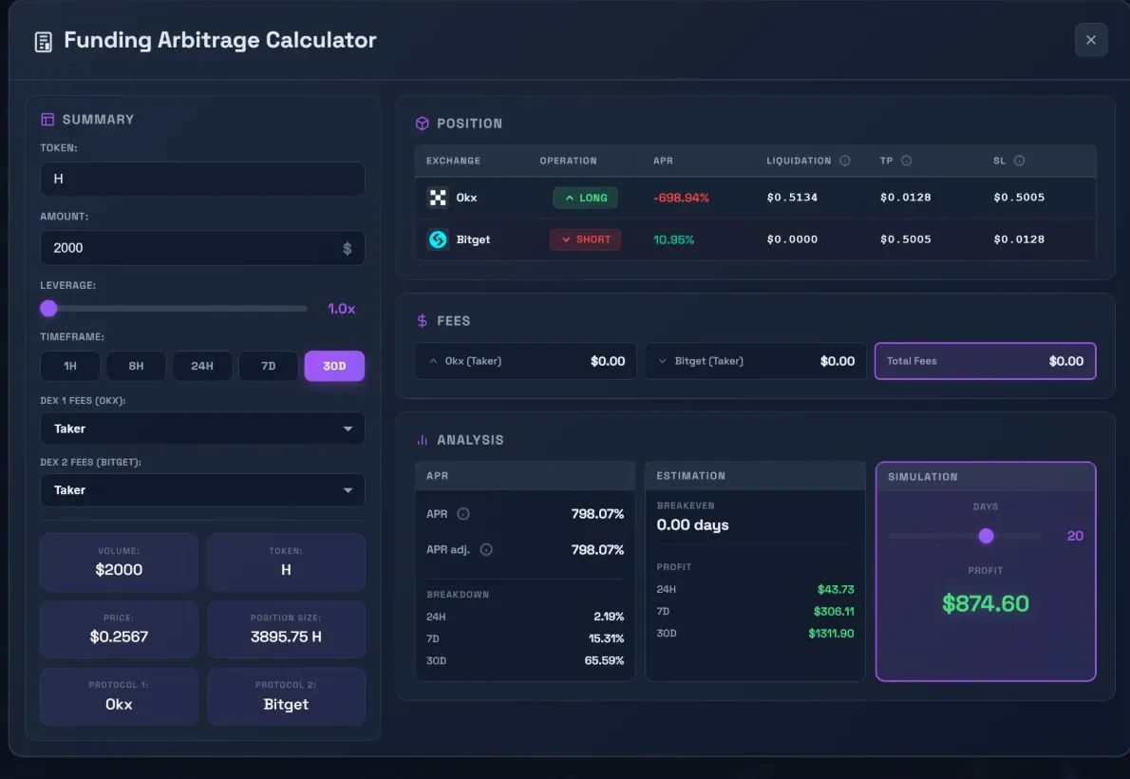Viewport: 1130px width, 779px height.
Task: Click the Position Size 3895.75 H card
Action: coord(286,630)
